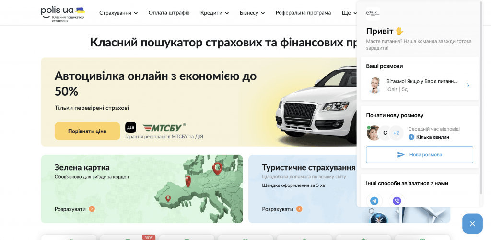
Task: Contact via Telegram icon
Action: (x=374, y=201)
